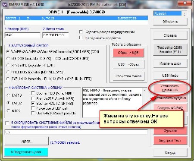Screen dimensions: 194x161
Task: Click the Метка тома RMPREPUSB field
Action: 56,35
